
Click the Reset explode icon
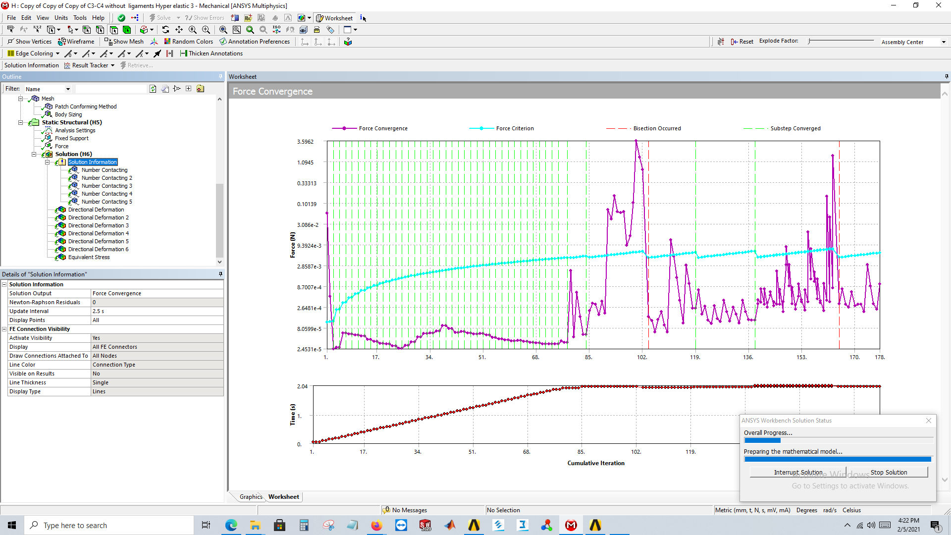742,42
